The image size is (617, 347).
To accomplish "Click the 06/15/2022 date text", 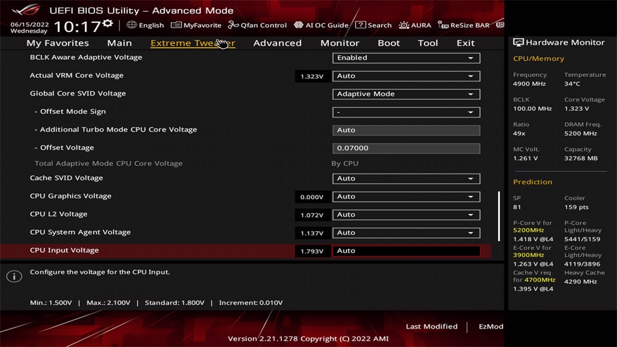I will 30,25.
